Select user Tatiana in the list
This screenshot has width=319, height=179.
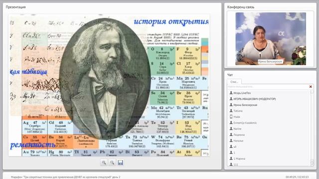(x=238, y=111)
